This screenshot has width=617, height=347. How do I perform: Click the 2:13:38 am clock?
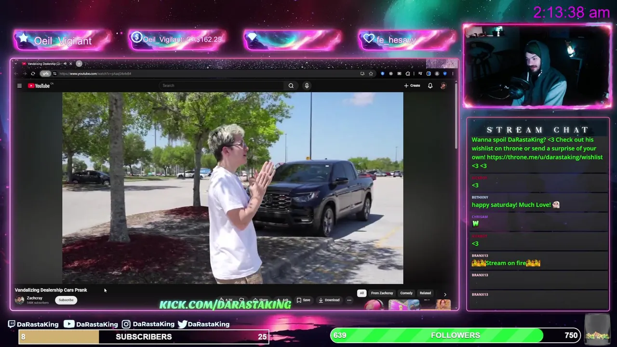point(572,13)
